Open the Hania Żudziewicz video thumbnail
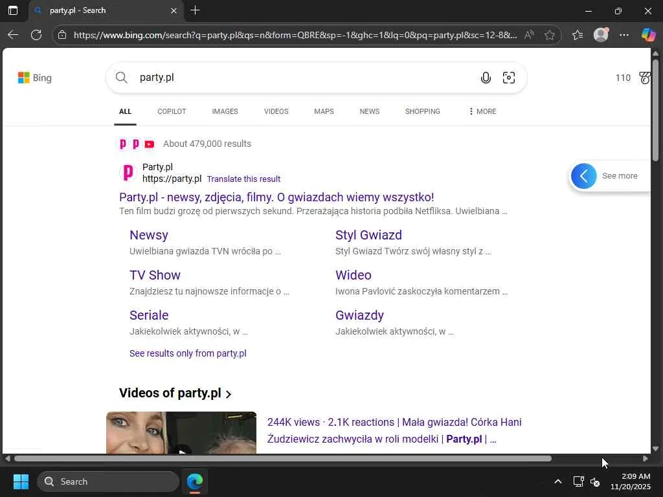Image resolution: width=663 pixels, height=497 pixels. point(181,433)
